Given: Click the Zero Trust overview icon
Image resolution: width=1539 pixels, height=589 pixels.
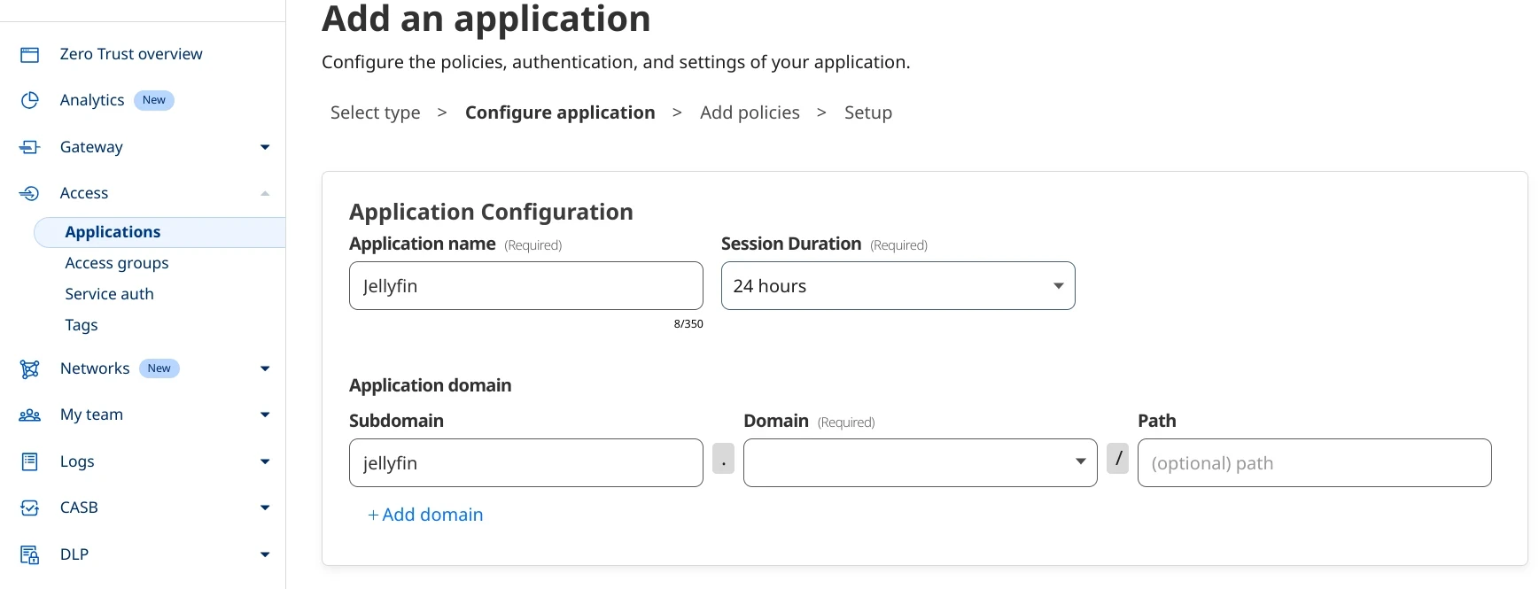Looking at the screenshot, I should point(29,55).
